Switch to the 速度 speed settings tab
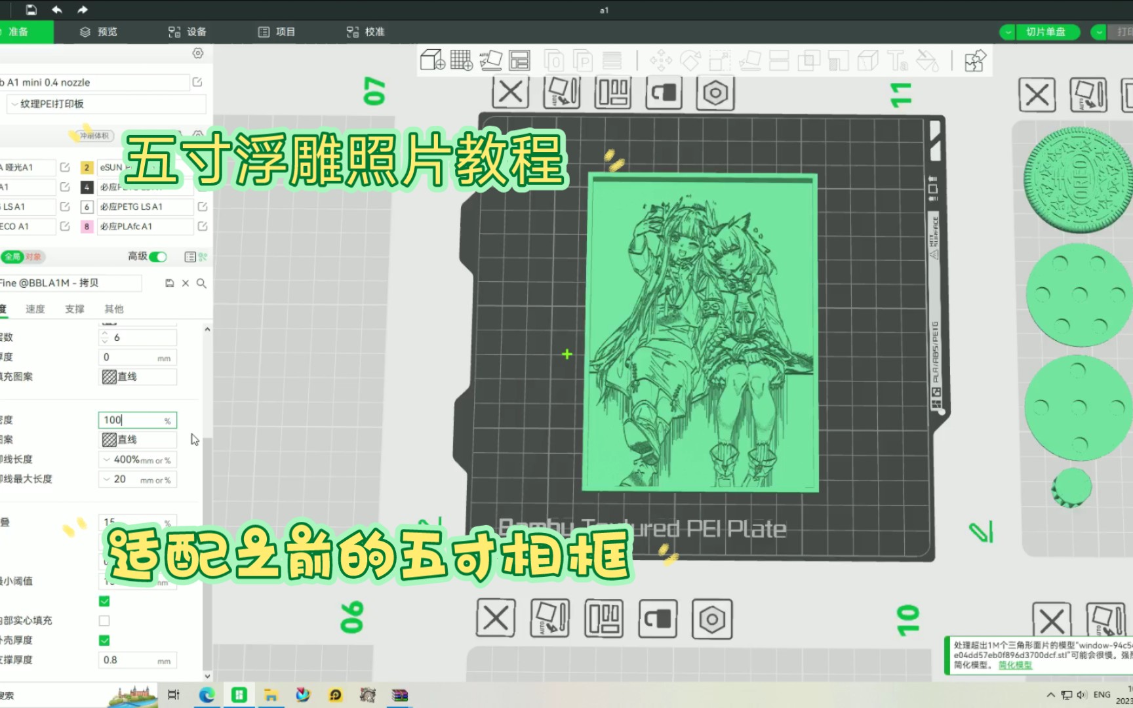1133x708 pixels. click(35, 309)
